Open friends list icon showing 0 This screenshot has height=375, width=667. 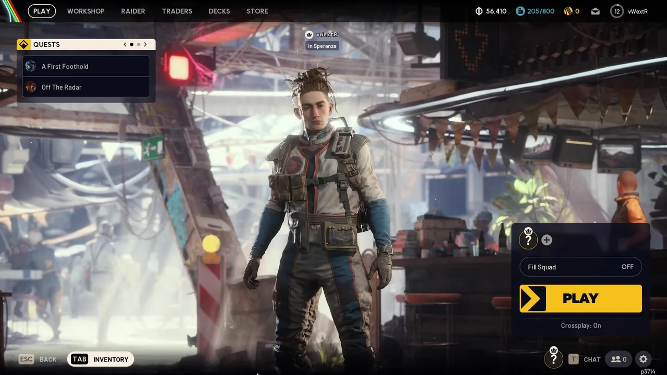[x=619, y=359]
